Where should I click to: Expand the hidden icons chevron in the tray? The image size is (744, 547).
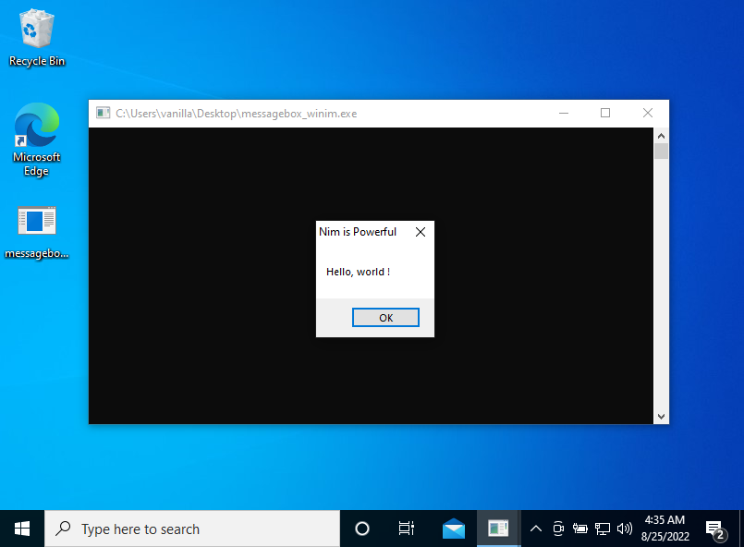coord(536,529)
